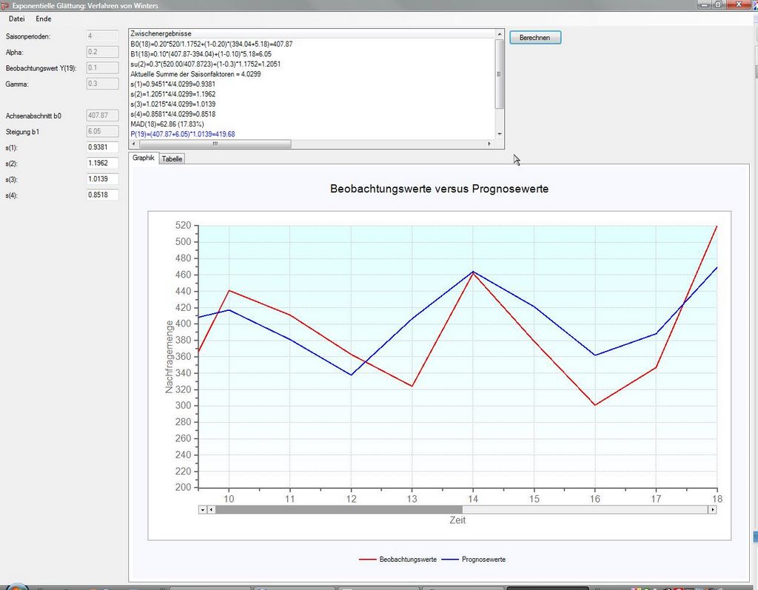Click the right arrow on the chart's Zeit scrollbar
Screen dimensions: 758x590
712,509
